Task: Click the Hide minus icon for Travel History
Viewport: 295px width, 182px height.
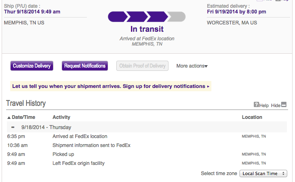Action: [284, 105]
